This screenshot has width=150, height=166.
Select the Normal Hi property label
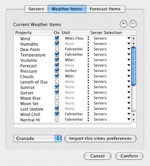pos(30,120)
